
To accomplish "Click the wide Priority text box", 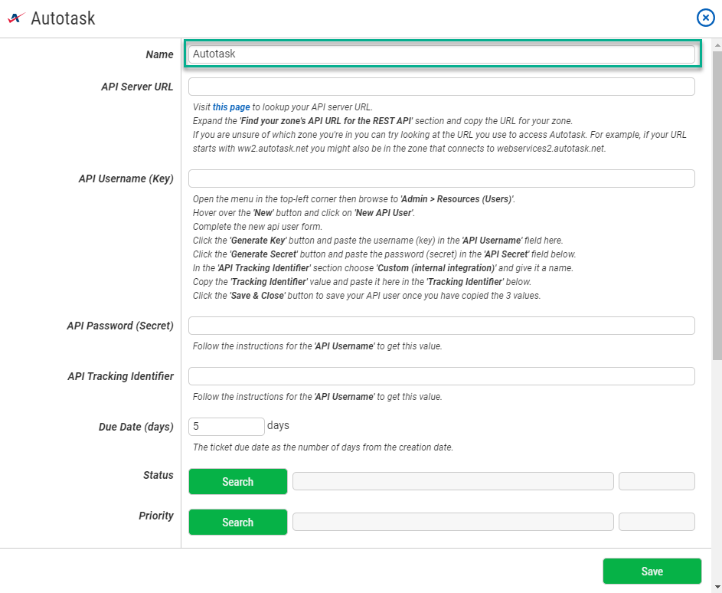I will tap(452, 522).
